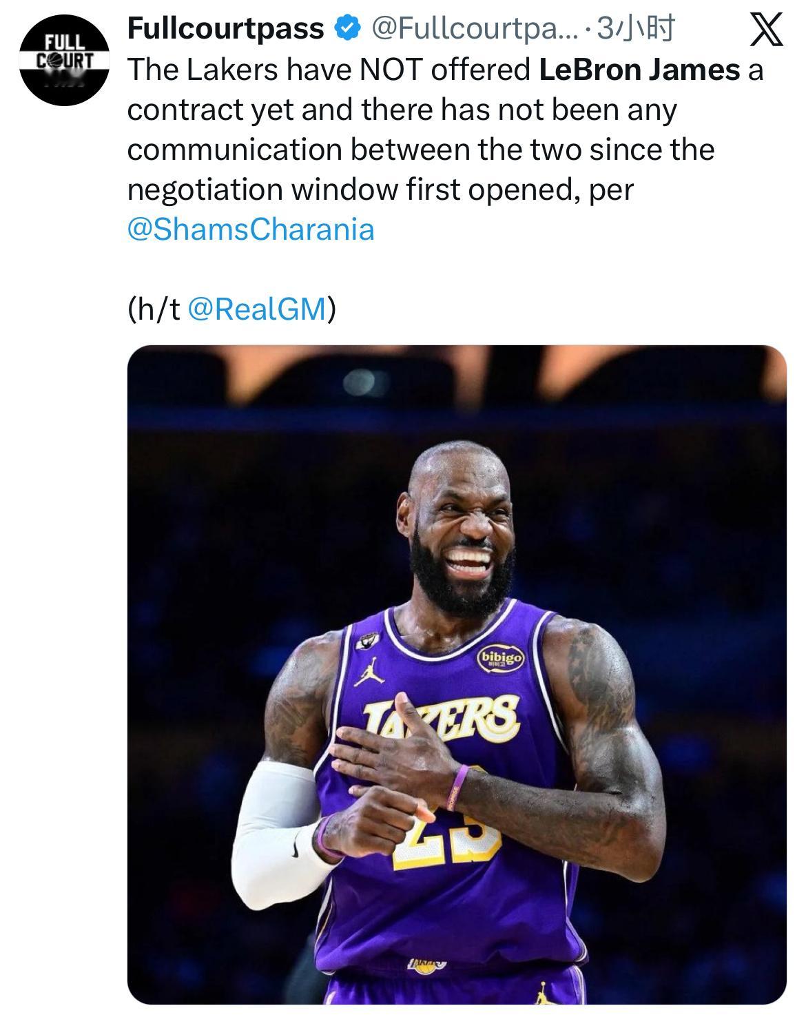Click the 3小时 post timestamp
The image size is (806, 1017).
[636, 28]
